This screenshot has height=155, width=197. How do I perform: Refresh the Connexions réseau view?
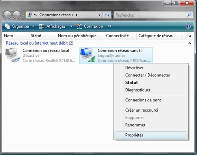(x=107, y=15)
